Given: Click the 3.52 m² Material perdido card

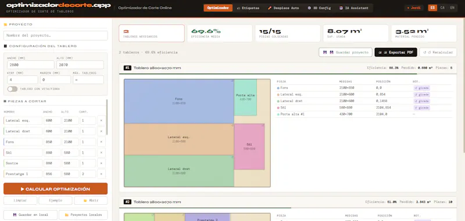Looking at the screenshot, I should [424, 33].
